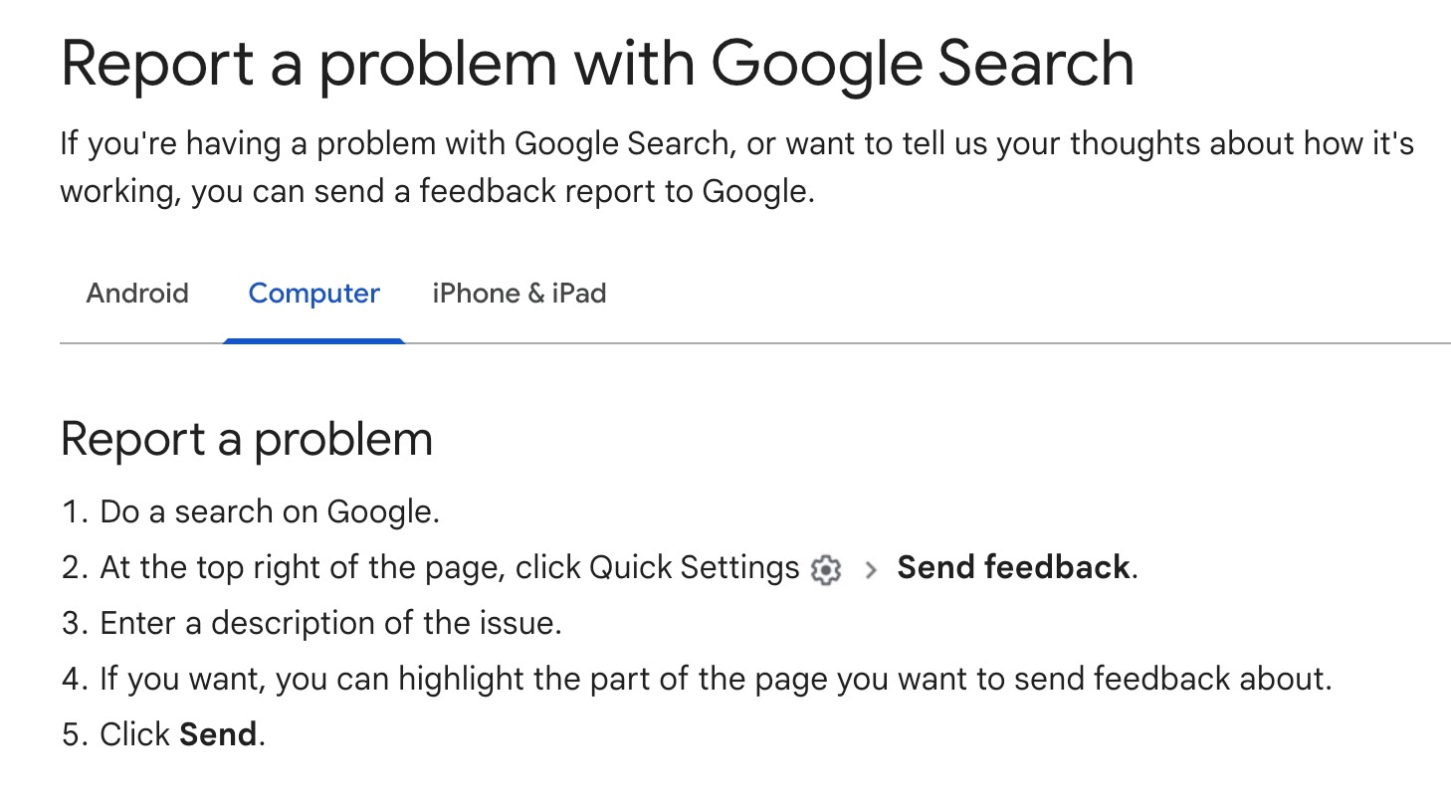Click the list number "5."
Viewport: 1451px width, 810px height.
[x=76, y=734]
